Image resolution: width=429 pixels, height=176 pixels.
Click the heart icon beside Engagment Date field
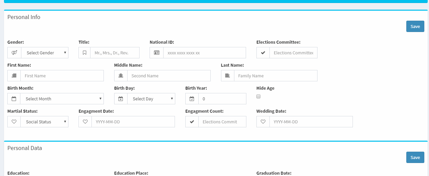pos(85,122)
